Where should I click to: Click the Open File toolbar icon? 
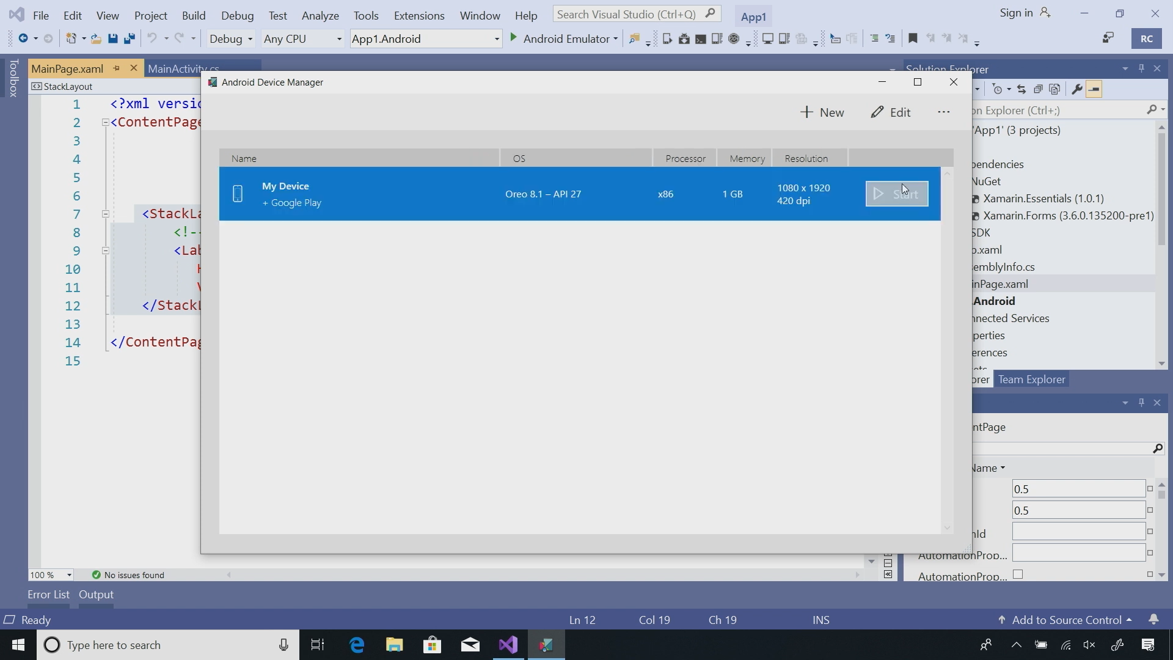pos(96,38)
